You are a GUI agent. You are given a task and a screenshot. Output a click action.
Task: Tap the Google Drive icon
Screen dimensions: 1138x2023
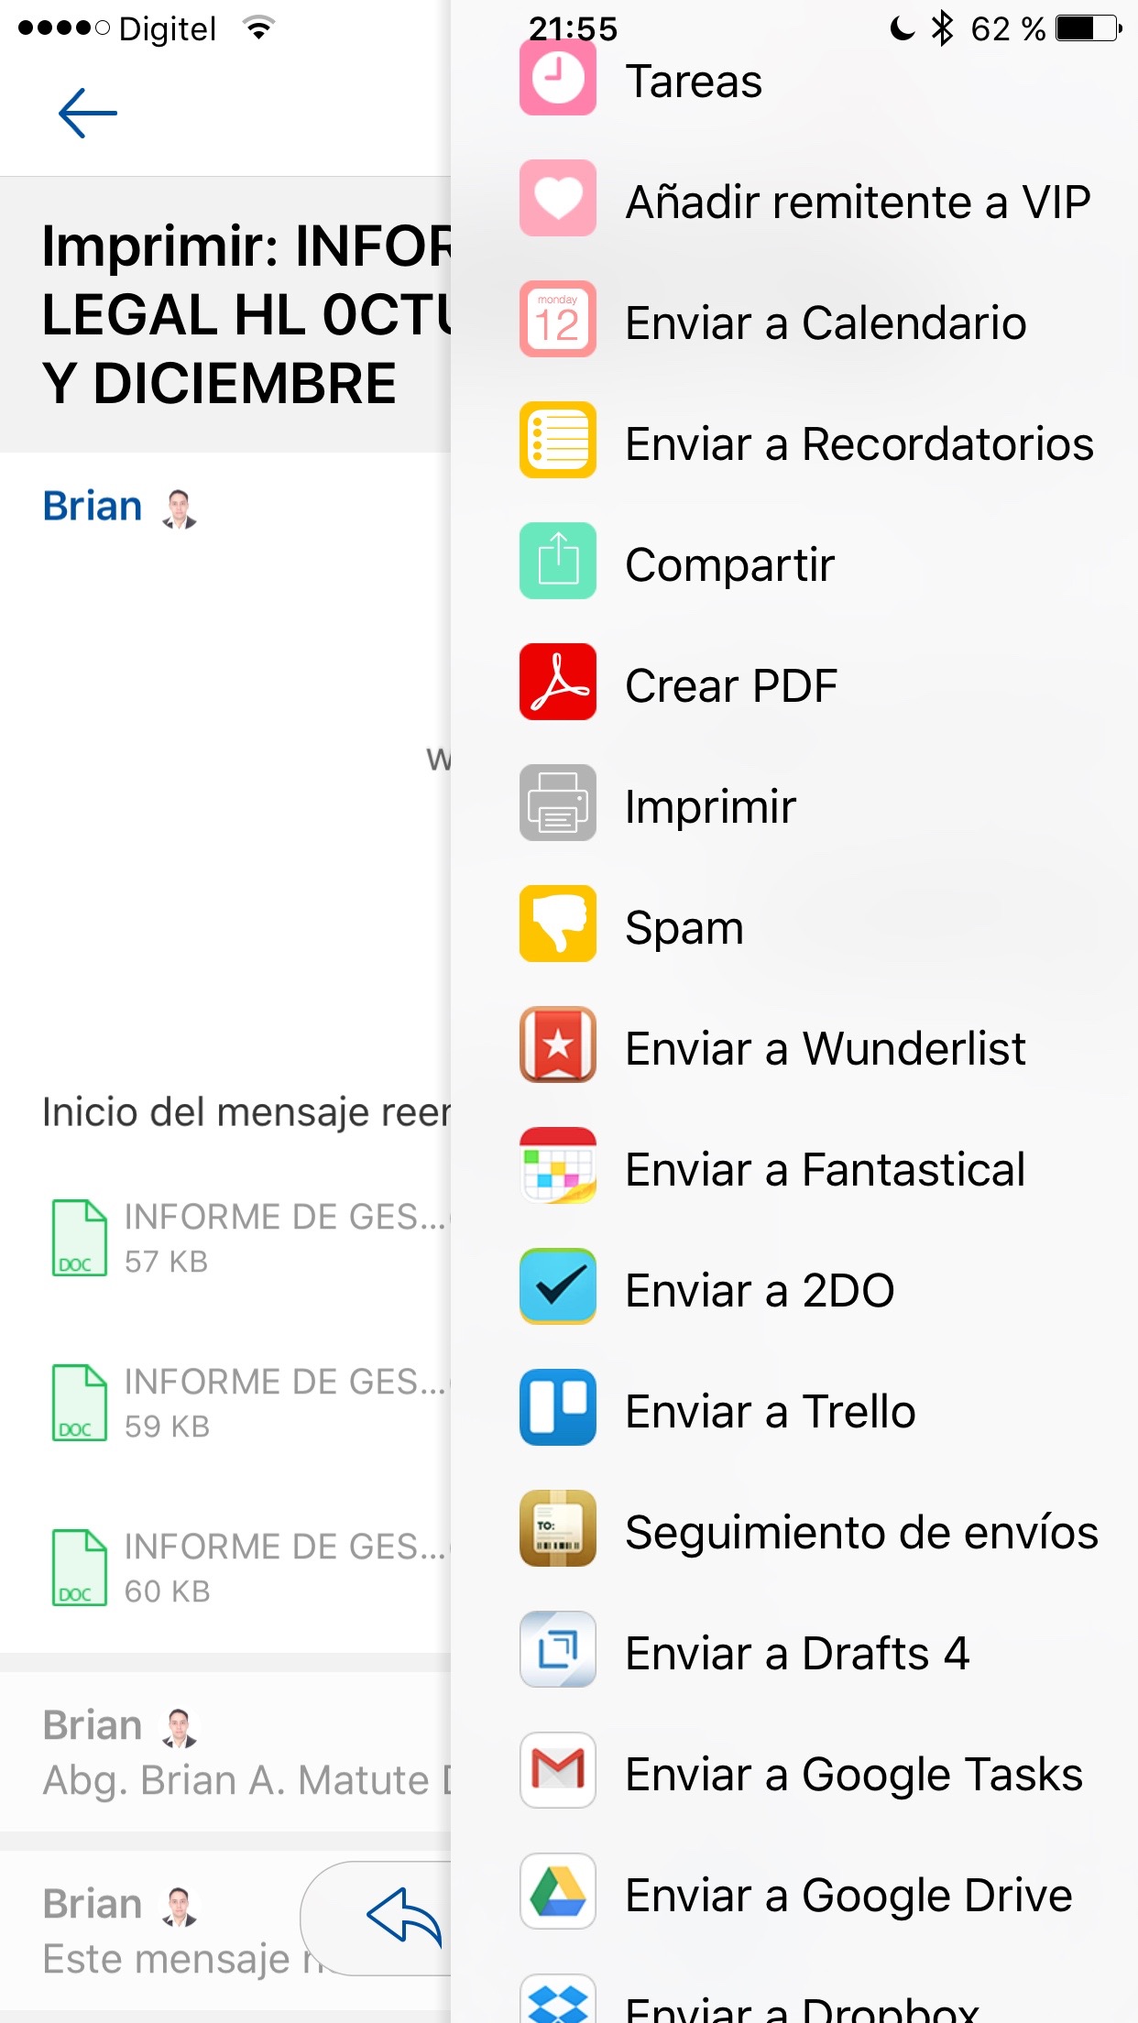pos(557,1891)
